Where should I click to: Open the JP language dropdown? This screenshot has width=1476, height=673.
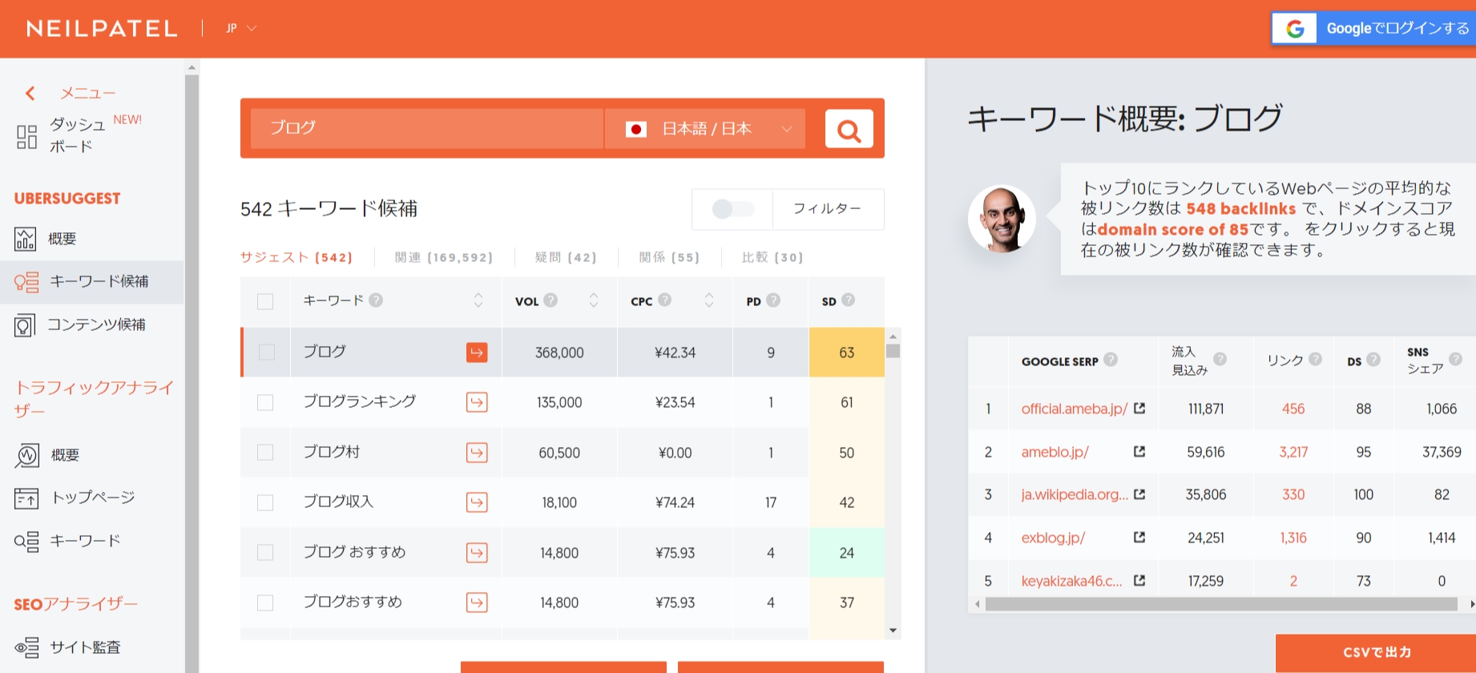click(x=241, y=28)
